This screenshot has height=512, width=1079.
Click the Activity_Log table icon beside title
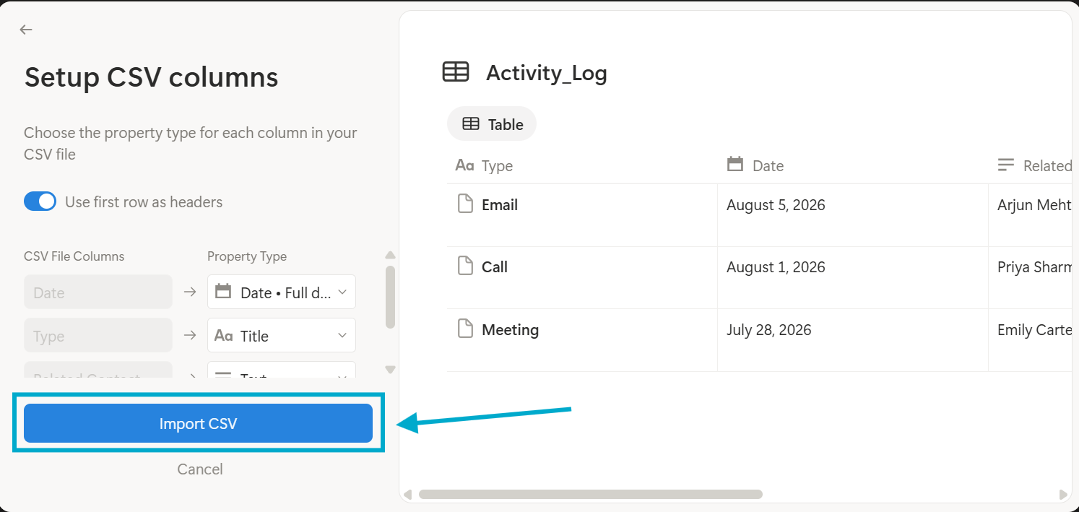pos(456,72)
